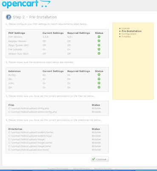The height and width of the screenshot is (171, 157).
Task: Open the License step in the sidebar
Action: [126, 28]
